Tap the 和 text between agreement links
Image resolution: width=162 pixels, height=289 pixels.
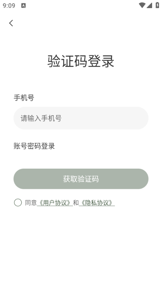point(76,203)
